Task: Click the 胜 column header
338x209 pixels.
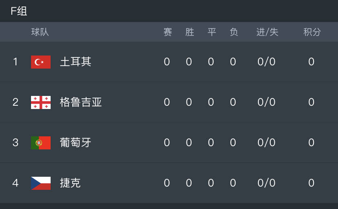Action: pyautogui.click(x=190, y=32)
